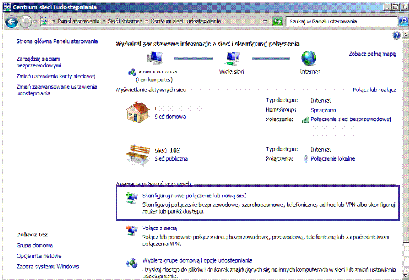Click the Wiele sieci network icon
This screenshot has height=280, width=409.
coord(232,59)
